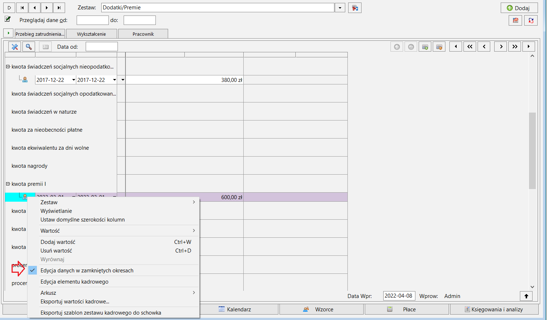Viewport: 547px width, 320px height.
Task: Click the refresh icon below Dodaj
Action: pos(531,21)
